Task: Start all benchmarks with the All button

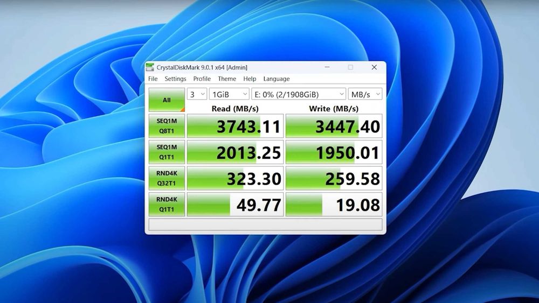Action: click(167, 100)
